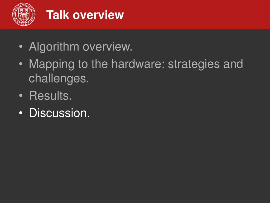Image resolution: width=270 pixels, height=203 pixels.
Task: Click the word "overview" in the red header
Action: [98, 15]
